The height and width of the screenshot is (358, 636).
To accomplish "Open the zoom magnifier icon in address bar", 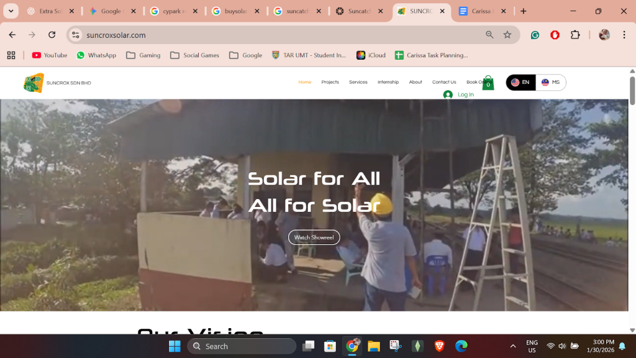I will (490, 35).
